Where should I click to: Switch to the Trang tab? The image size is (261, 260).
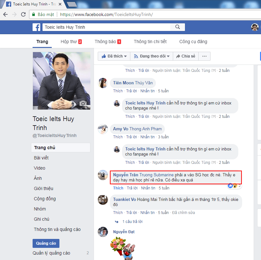(42, 42)
